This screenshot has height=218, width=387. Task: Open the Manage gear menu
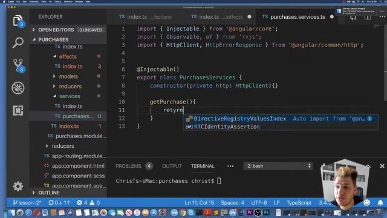[18, 187]
